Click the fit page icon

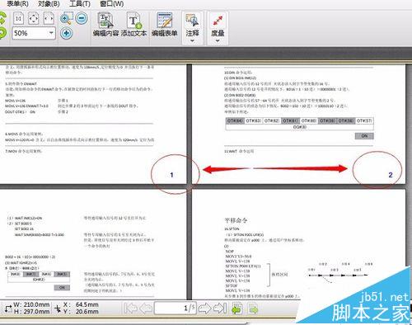[x=34, y=18]
